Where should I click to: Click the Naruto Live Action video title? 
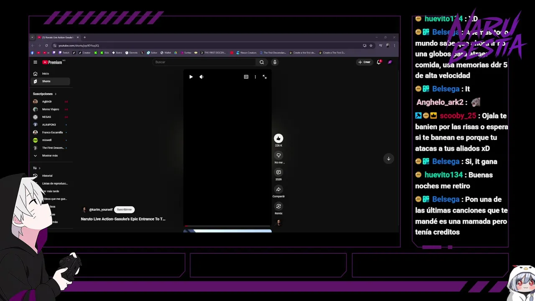point(123,219)
